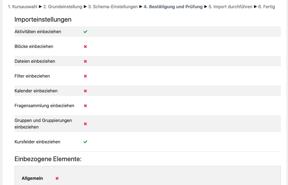Image resolution: width=288 pixels, height=185 pixels.
Task: Click the Importeinstellungen heading
Action: click(43, 19)
